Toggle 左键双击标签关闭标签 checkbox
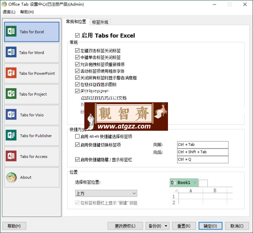 click(x=77, y=51)
